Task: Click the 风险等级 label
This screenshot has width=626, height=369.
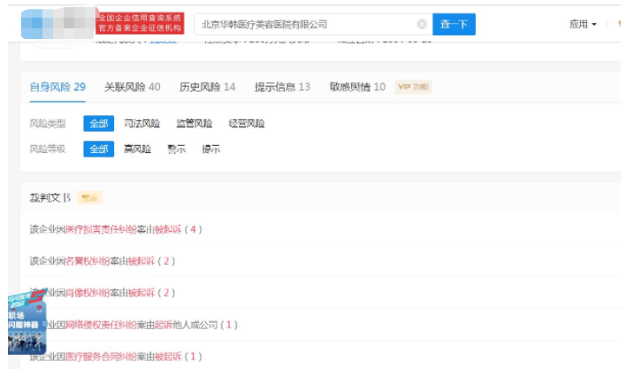Action: (x=48, y=149)
